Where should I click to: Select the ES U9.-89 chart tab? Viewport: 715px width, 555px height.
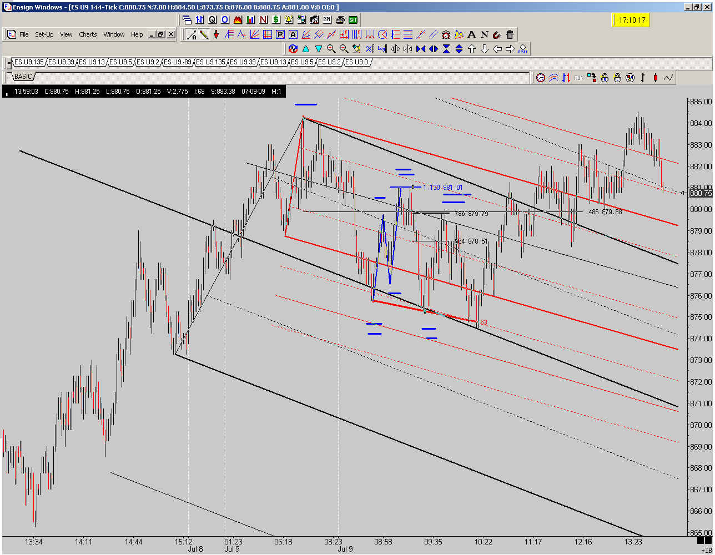[x=178, y=62]
